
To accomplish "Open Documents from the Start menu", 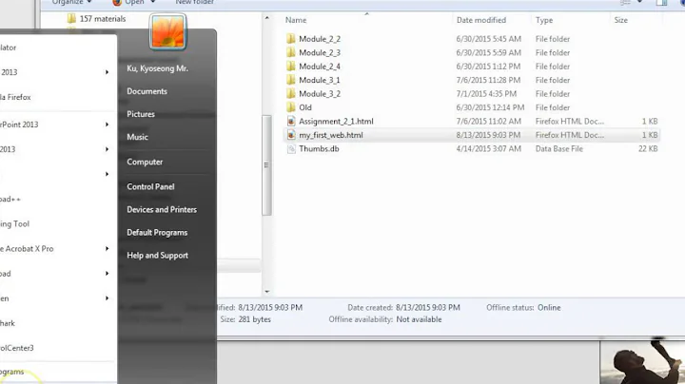I will (147, 91).
